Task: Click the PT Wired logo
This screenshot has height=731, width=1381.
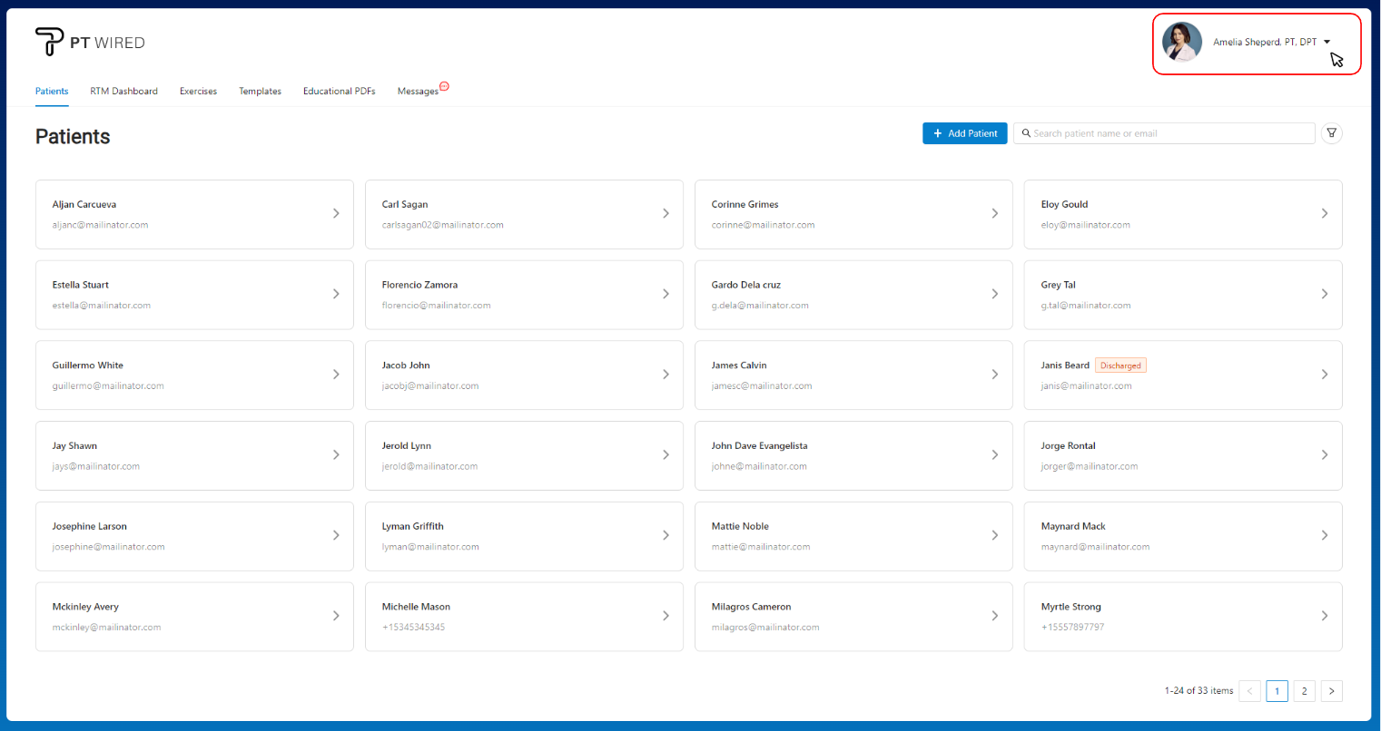Action: [89, 42]
